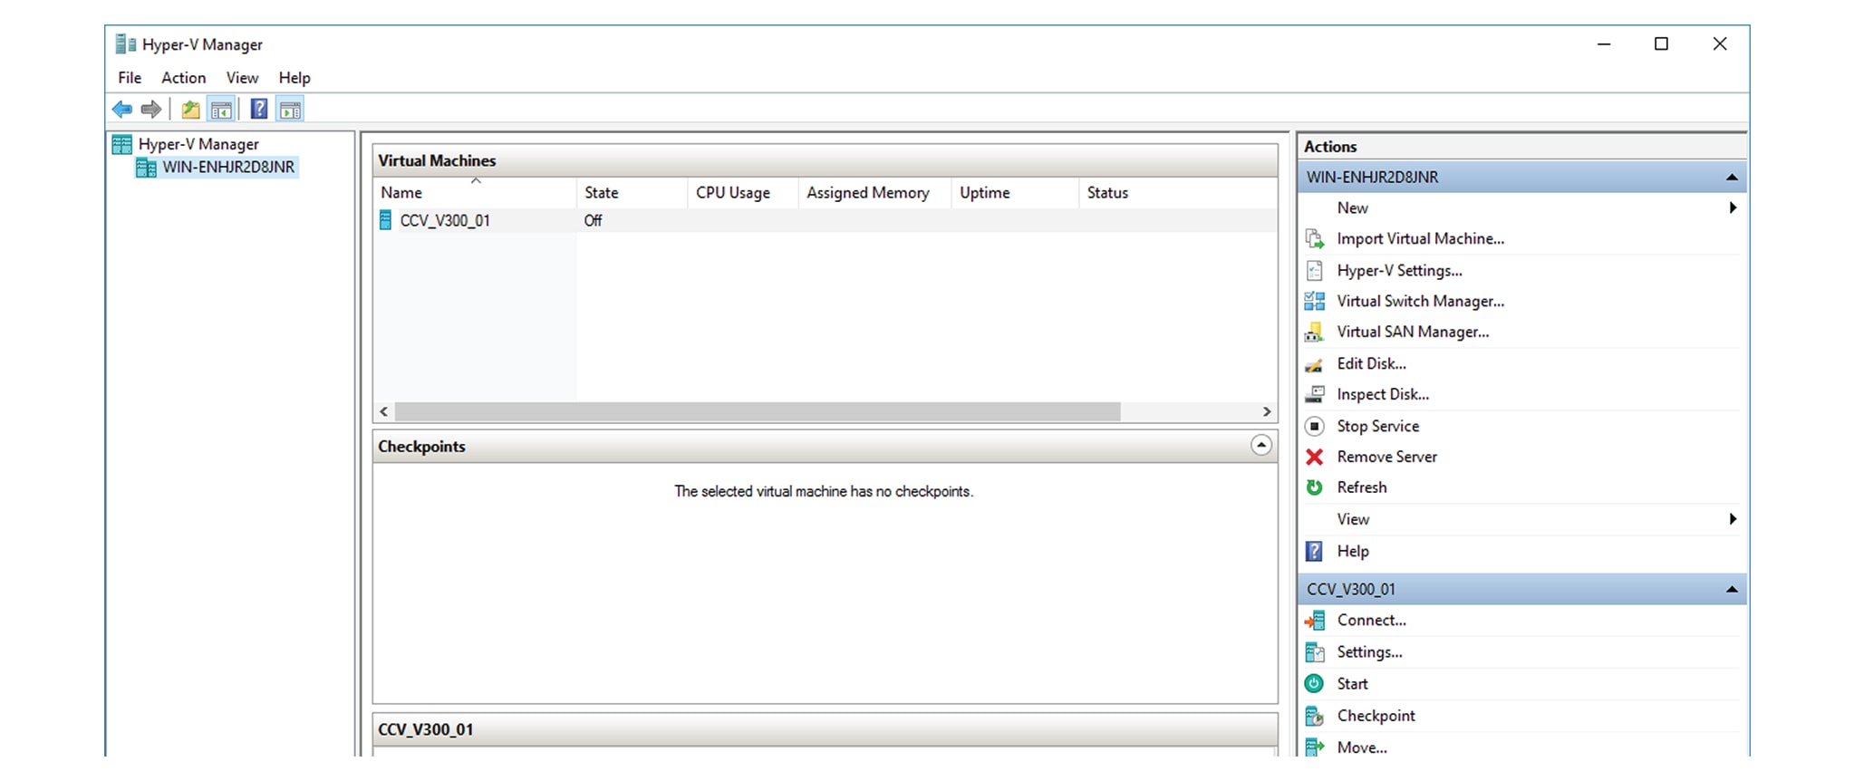Screen dimensions: 1854x781
Task: Sort by the State column header
Action: click(632, 193)
